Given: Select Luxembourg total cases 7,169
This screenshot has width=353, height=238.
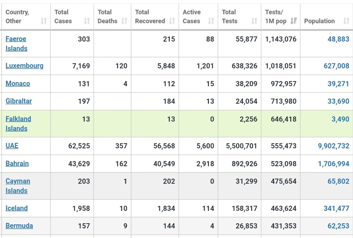Looking at the screenshot, I should pos(81,66).
